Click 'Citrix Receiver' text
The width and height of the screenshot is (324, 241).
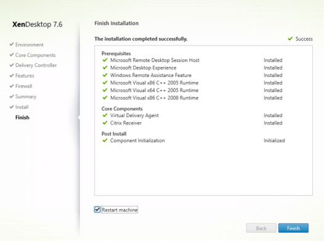pos(126,123)
